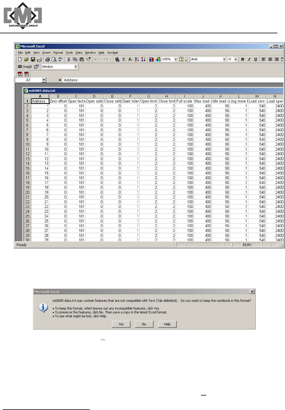Screen dimensions: 285x410
Task: Open the Chart Wizard icon
Action: click(x=151, y=59)
